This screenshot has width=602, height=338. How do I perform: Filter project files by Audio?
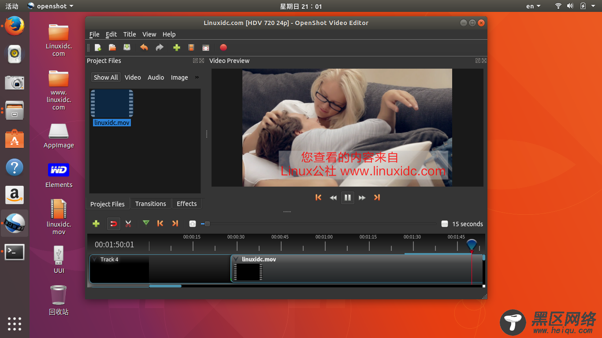156,77
